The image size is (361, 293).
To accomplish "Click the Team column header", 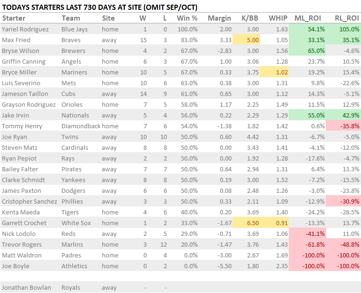I will [x=71, y=18].
